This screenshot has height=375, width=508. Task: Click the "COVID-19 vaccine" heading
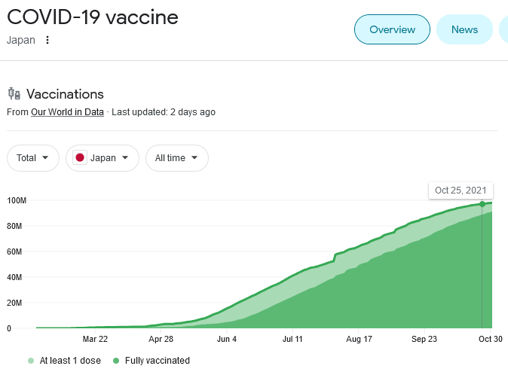92,17
